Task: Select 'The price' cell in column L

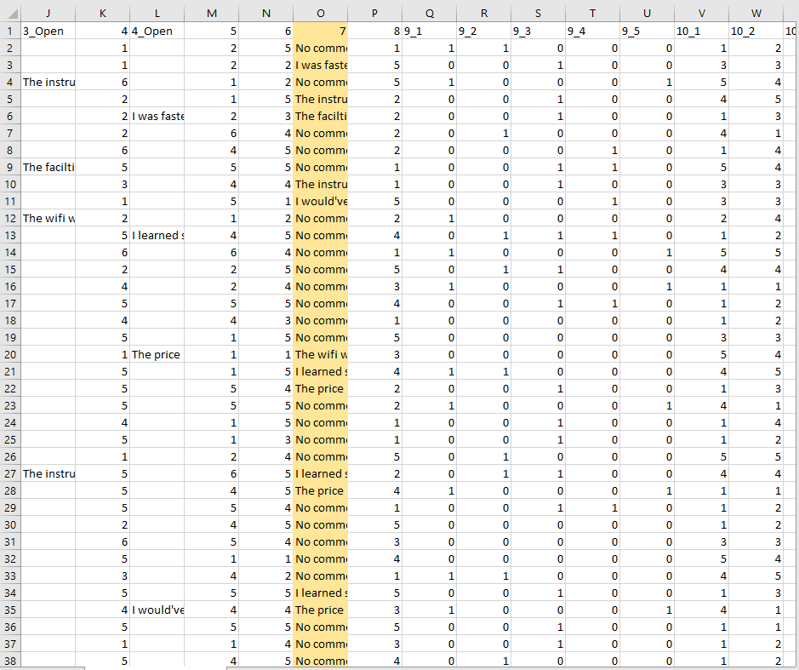Action: (x=157, y=355)
